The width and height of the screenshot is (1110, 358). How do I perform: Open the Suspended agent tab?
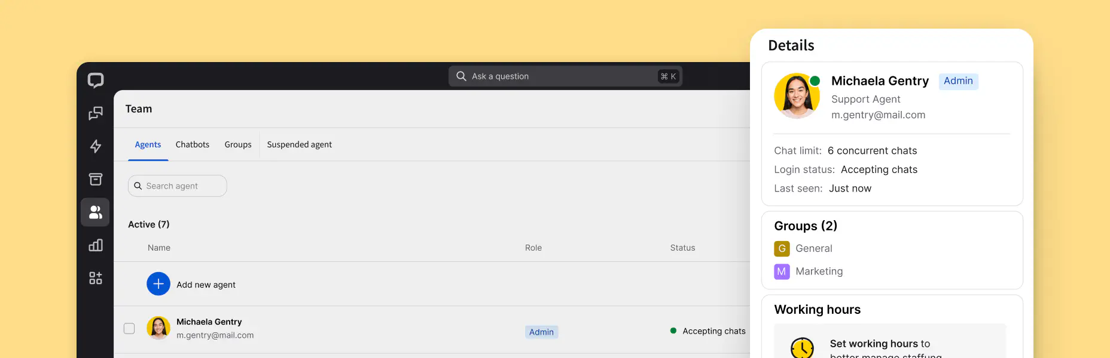(x=299, y=144)
